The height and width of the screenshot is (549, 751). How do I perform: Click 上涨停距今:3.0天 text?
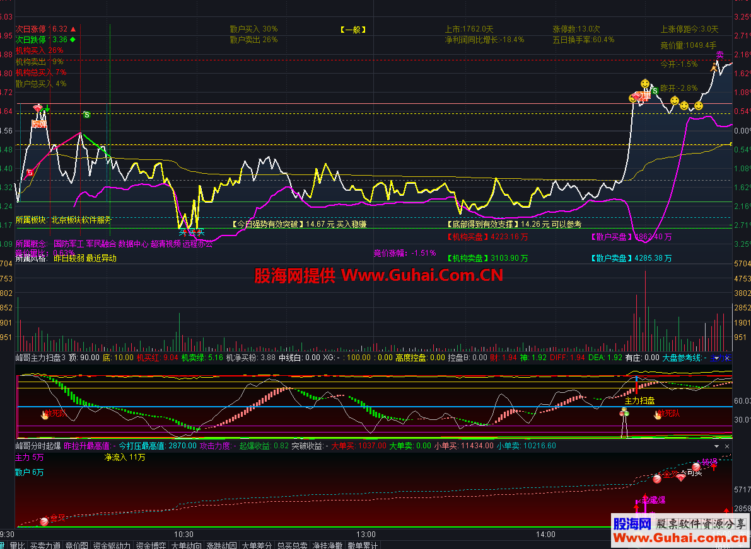pyautogui.click(x=689, y=29)
